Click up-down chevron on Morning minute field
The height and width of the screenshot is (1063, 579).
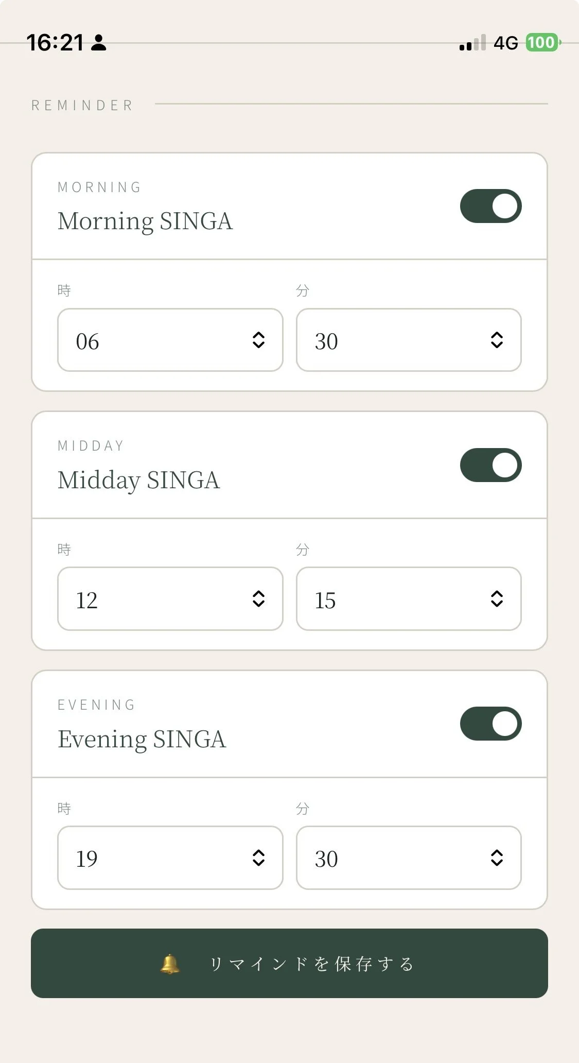point(497,340)
